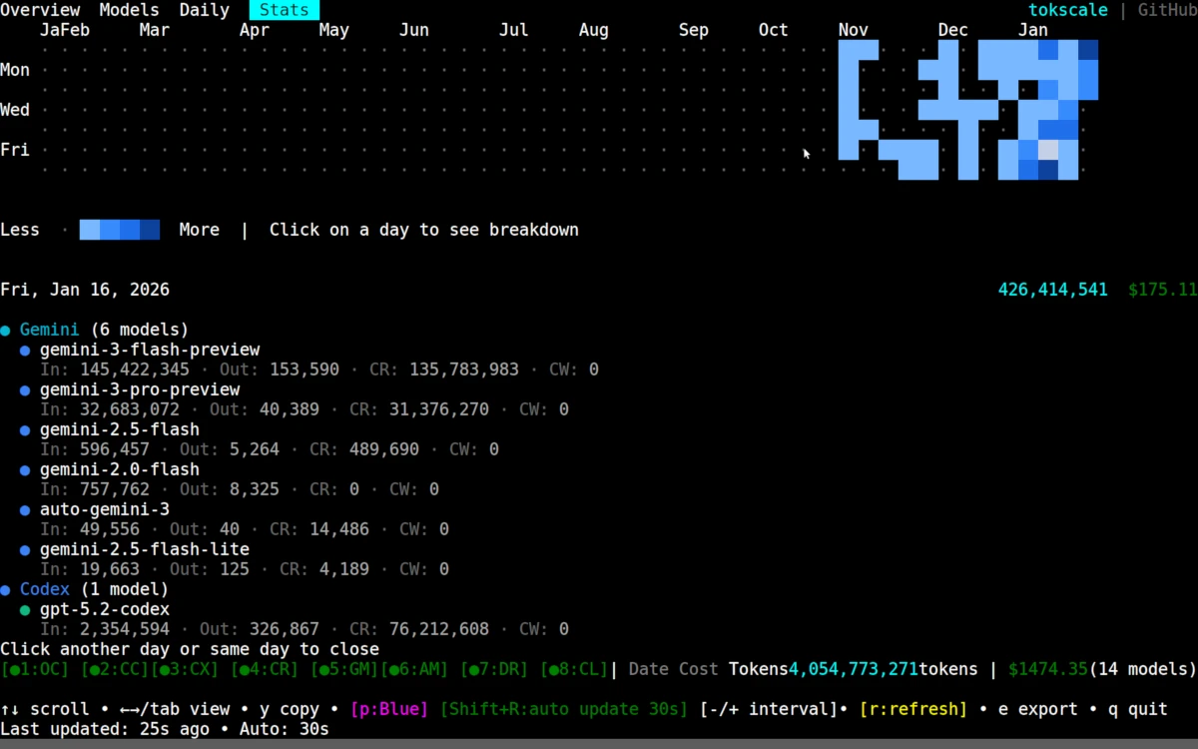Toggle Shift+R auto update 30s
The height and width of the screenshot is (749, 1198).
click(563, 709)
